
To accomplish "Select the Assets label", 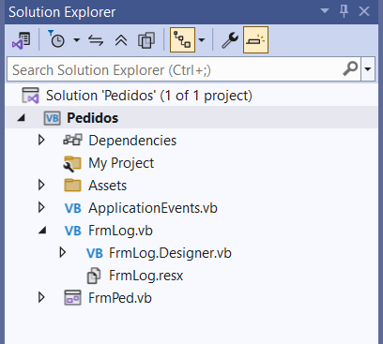I will pos(108,186).
